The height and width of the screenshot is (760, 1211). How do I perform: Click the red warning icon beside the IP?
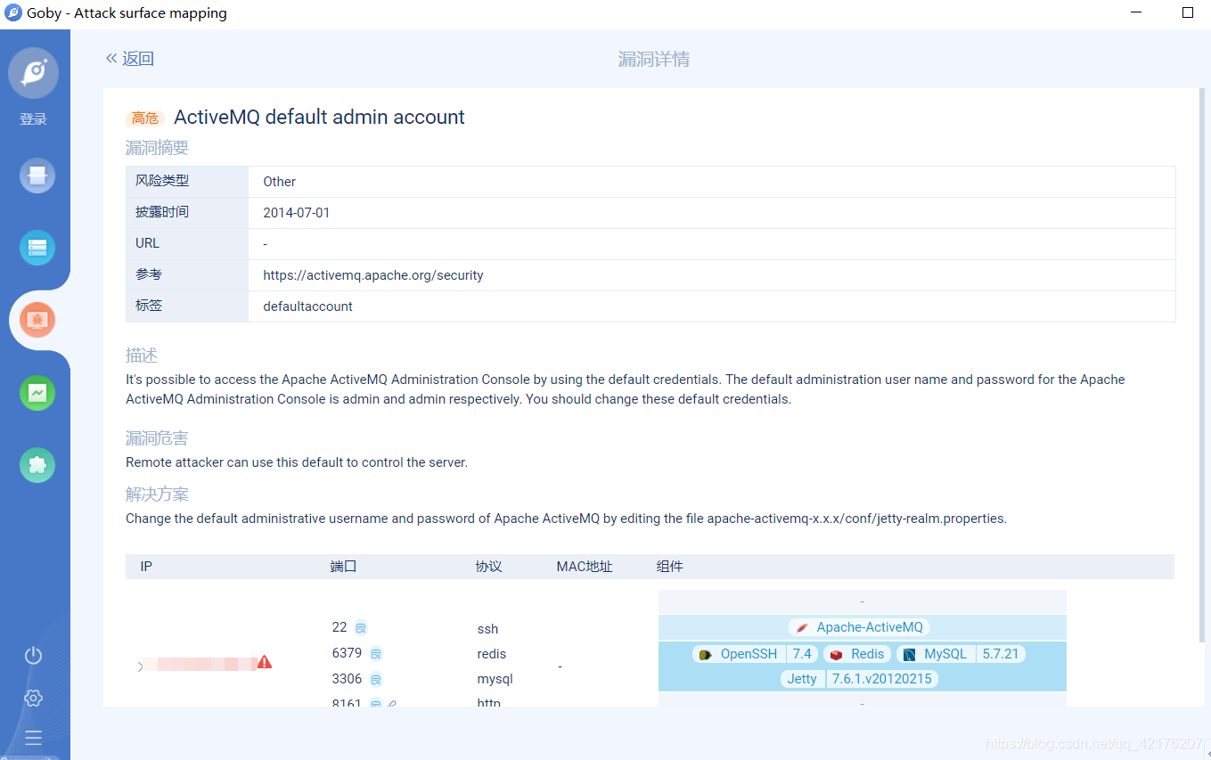coord(265,662)
